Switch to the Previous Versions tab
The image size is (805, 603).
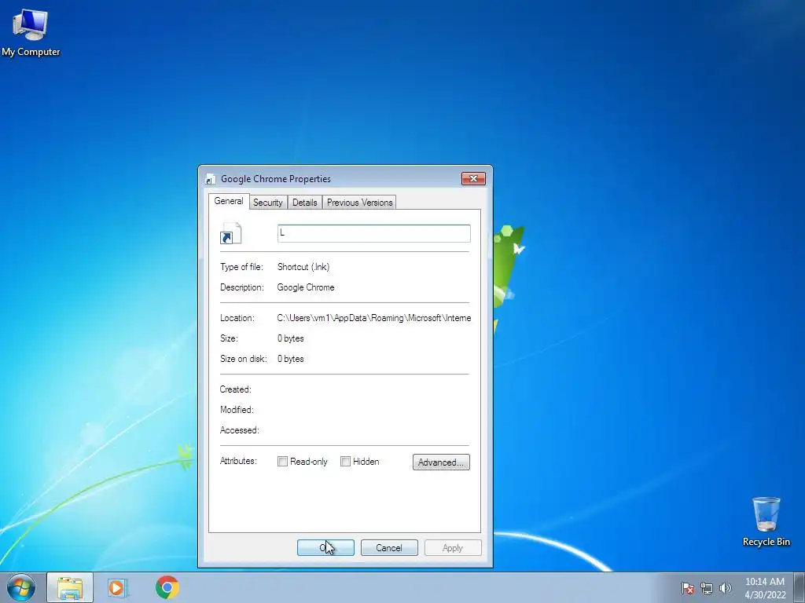359,203
